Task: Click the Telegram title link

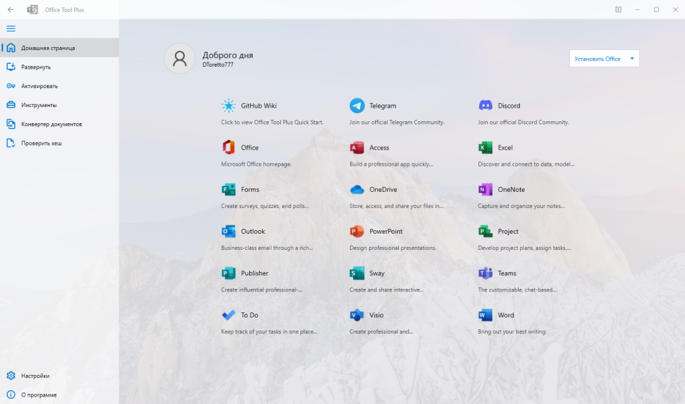Action: (x=383, y=106)
